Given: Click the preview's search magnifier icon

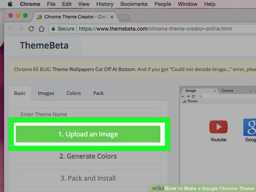Looking at the screenshot, I should tap(201, 96).
